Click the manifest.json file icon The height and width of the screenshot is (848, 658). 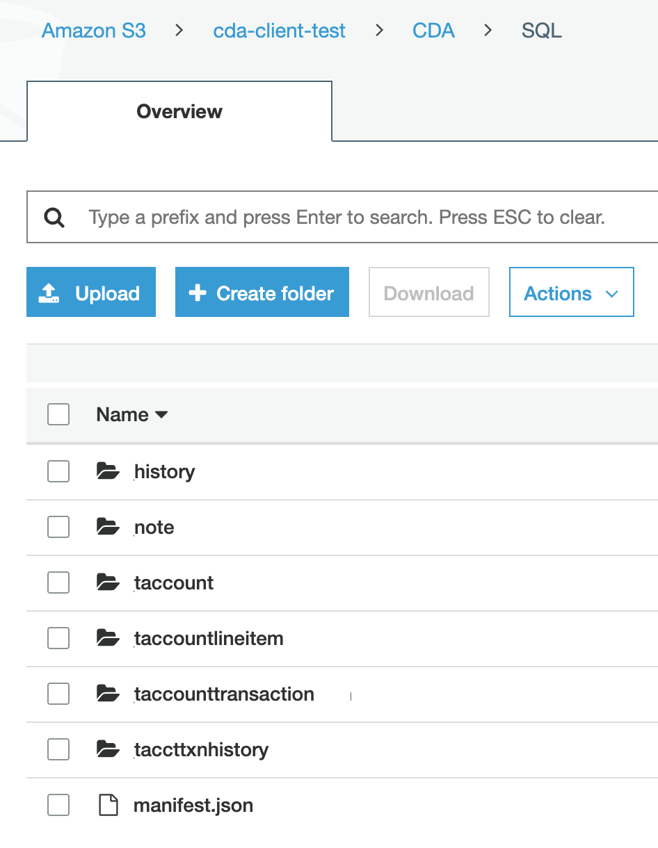[x=107, y=806]
